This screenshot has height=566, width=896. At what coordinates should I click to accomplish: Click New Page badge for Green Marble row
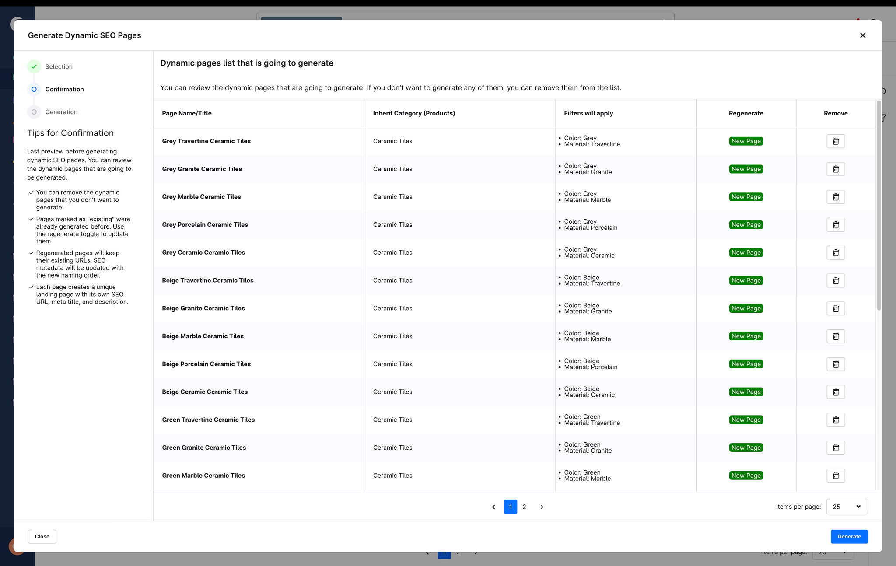point(746,476)
